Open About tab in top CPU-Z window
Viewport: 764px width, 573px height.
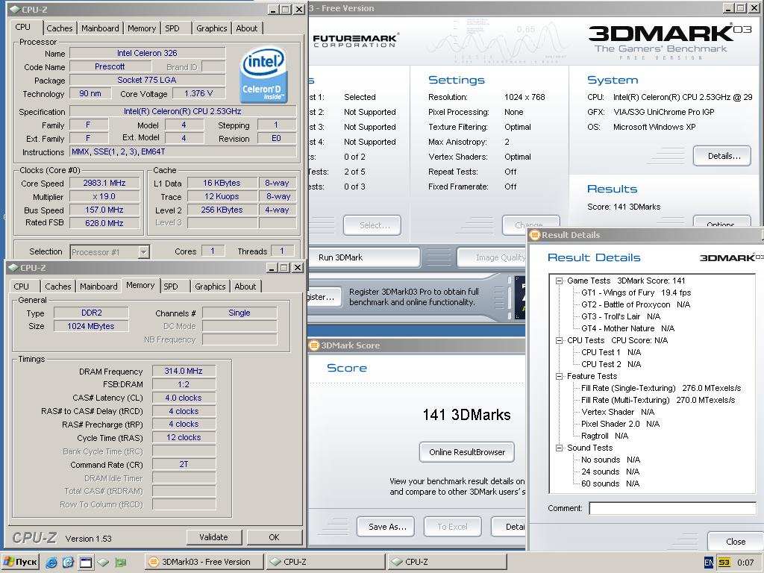(x=246, y=28)
